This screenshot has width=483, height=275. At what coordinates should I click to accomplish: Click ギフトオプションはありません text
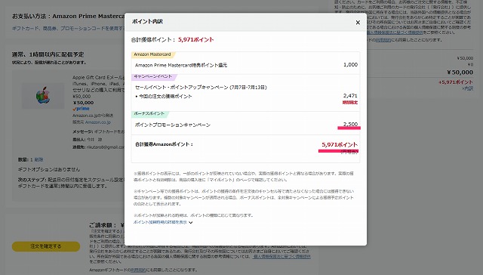[x=48, y=169]
